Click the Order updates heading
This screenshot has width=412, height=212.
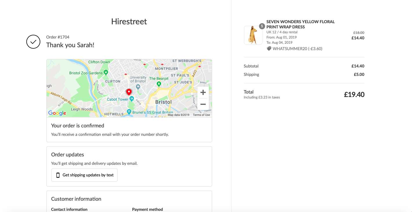click(x=68, y=155)
